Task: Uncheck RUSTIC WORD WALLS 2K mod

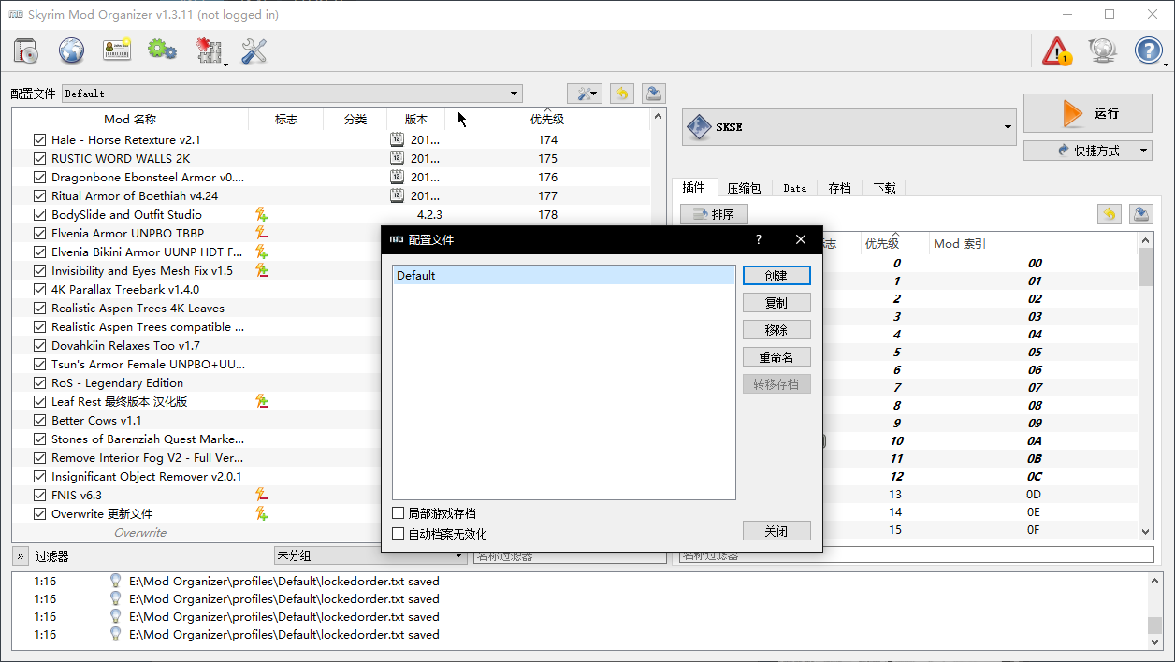Action: [39, 158]
